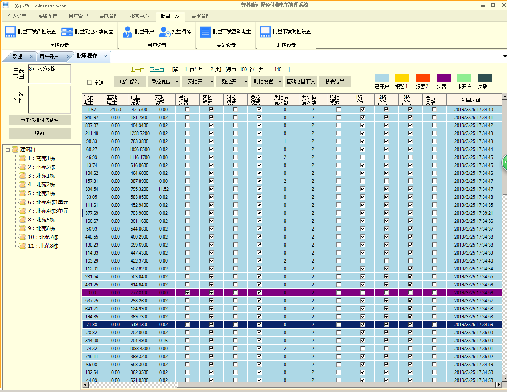The image size is (507, 392).
Task: Open the 系统配置 ribbon tab
Action: [47, 16]
